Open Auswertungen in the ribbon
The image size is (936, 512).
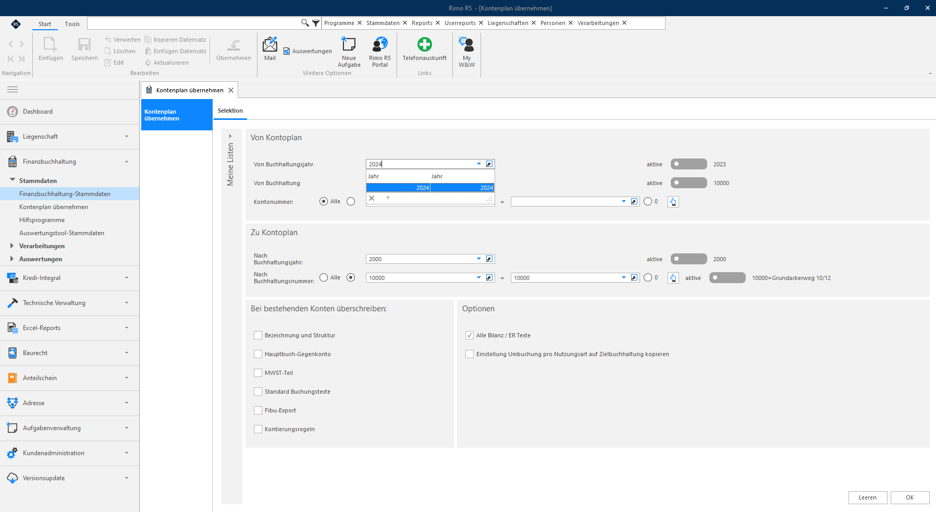click(307, 51)
